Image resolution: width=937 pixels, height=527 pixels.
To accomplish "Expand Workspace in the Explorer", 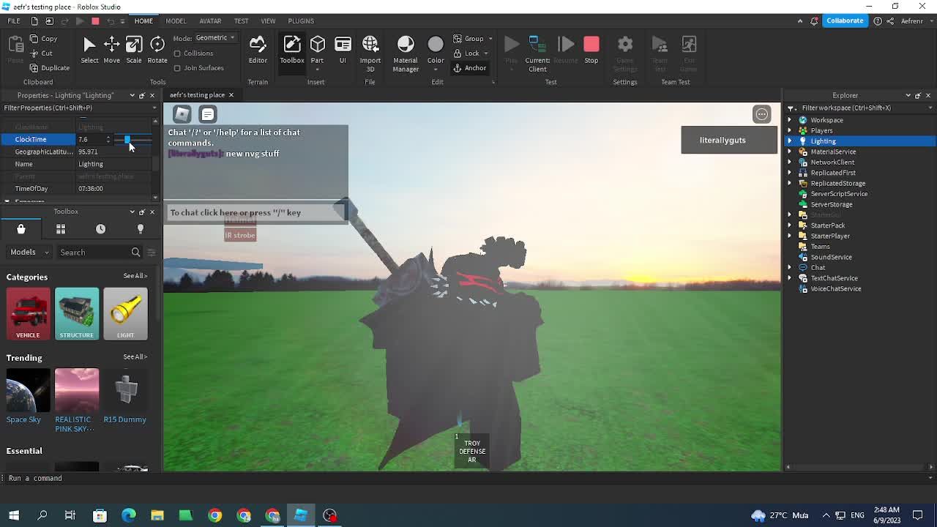I will click(x=789, y=119).
